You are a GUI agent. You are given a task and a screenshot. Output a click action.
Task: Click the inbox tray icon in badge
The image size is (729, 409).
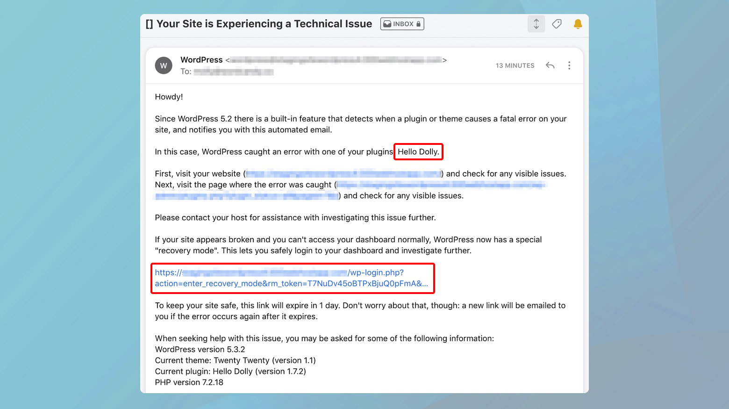(387, 24)
